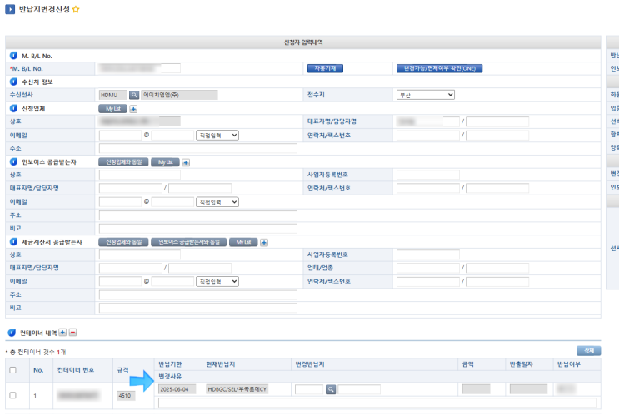Screen dimensions: 619x415
Task: Click the 4510 규격 value
Action: (x=126, y=396)
